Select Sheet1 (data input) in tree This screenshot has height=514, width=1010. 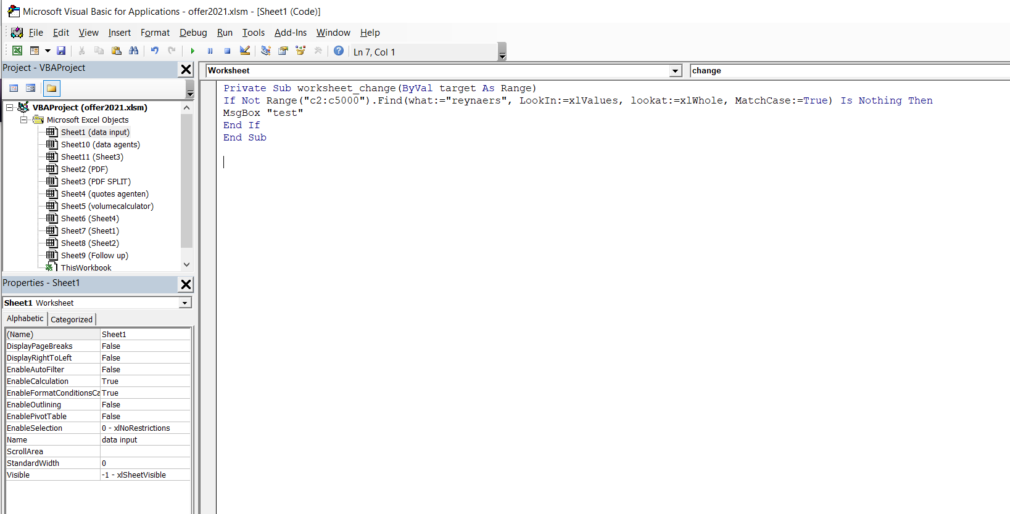click(x=95, y=132)
